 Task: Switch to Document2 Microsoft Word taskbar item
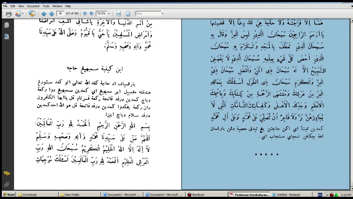(122, 195)
